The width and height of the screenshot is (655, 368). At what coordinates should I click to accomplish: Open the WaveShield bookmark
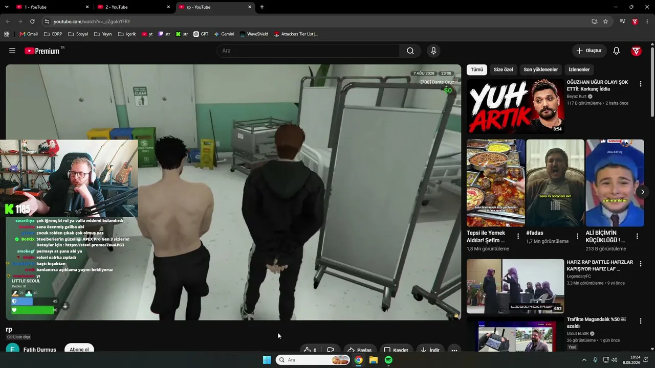[x=254, y=34]
